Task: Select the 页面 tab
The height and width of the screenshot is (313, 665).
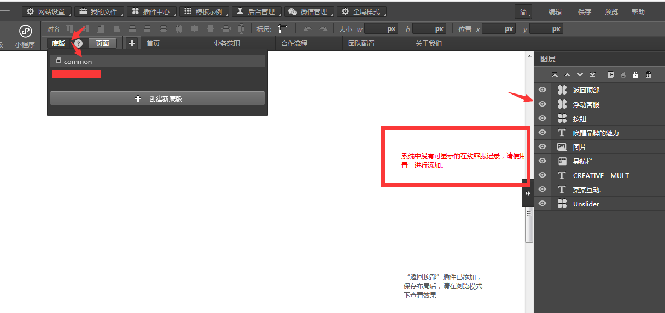Action: (x=102, y=44)
